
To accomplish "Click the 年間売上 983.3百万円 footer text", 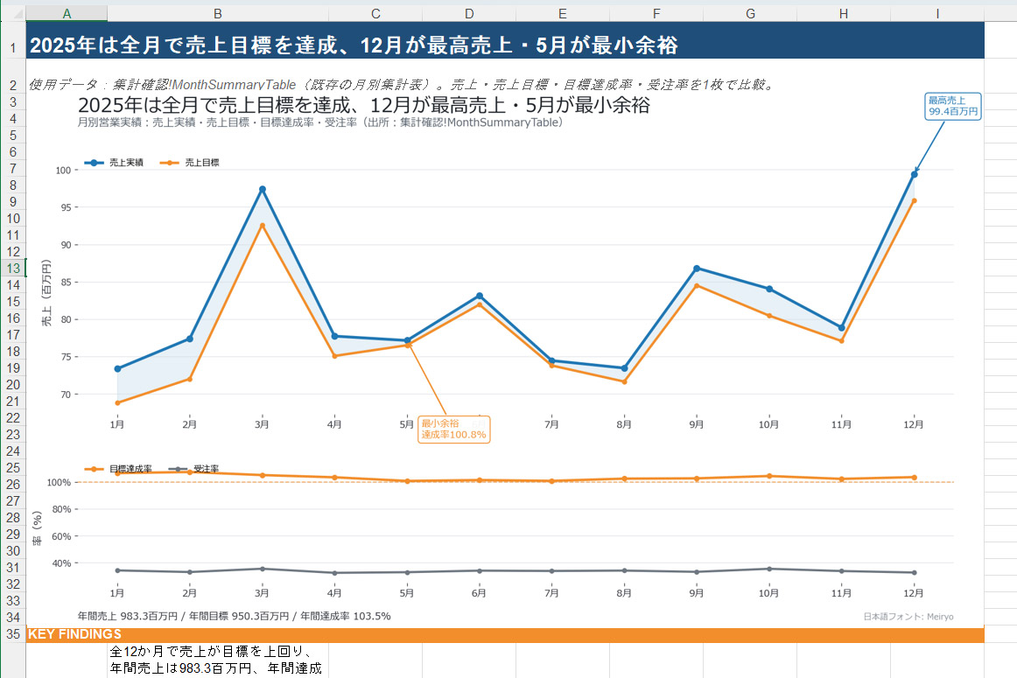I will (x=235, y=616).
